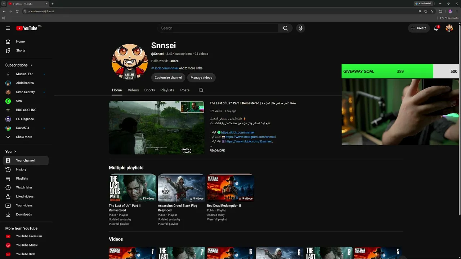
Task: Play the featured Last of Us video
Action: (x=157, y=128)
